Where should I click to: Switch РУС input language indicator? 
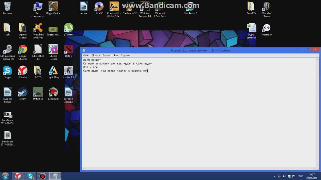301,176
